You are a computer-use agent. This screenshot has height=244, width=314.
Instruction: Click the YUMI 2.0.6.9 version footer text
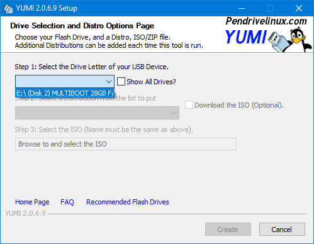26,213
